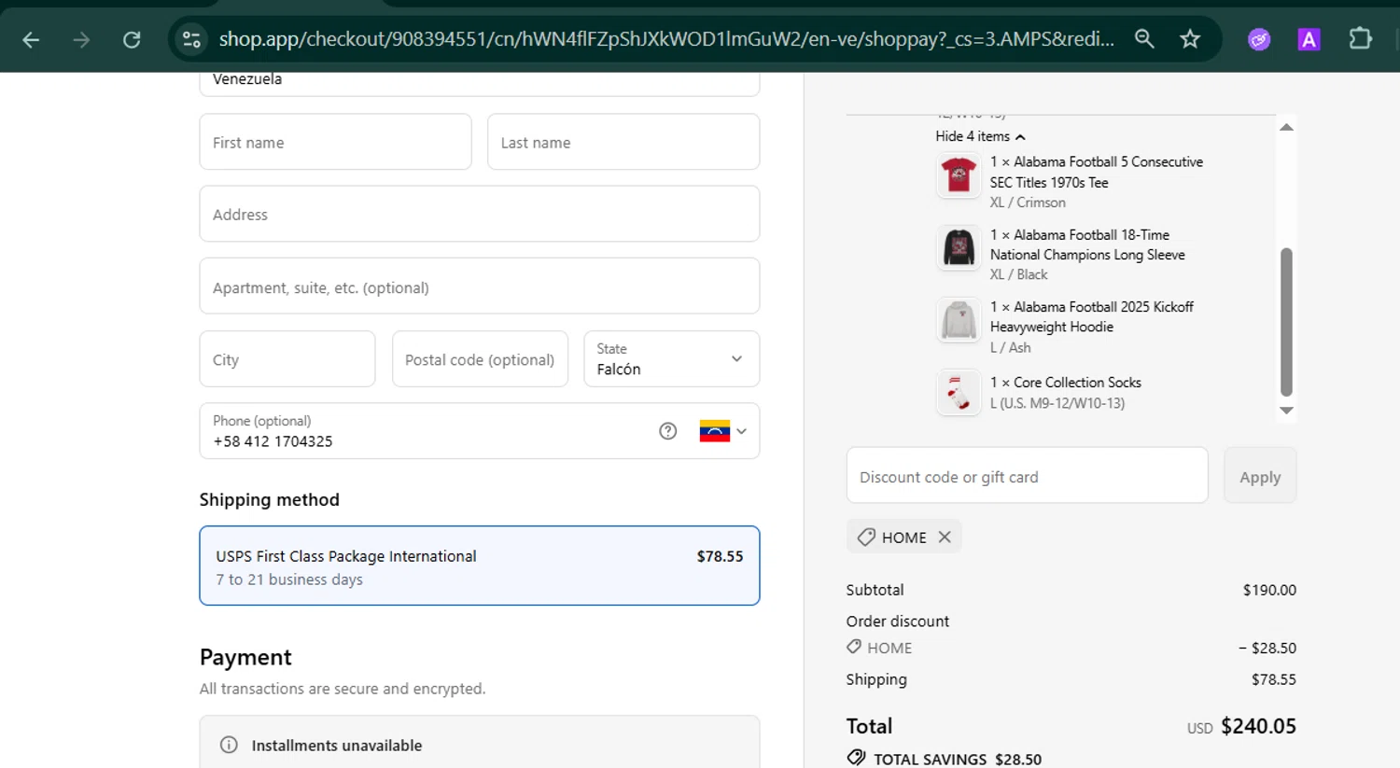Select USPS First Class Package International shipping
Viewport: 1400px width, 768px height.
click(x=480, y=566)
